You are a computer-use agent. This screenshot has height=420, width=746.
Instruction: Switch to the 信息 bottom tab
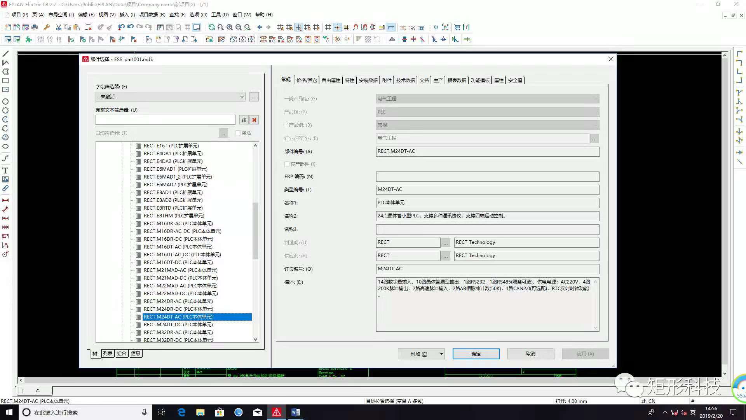tap(136, 353)
